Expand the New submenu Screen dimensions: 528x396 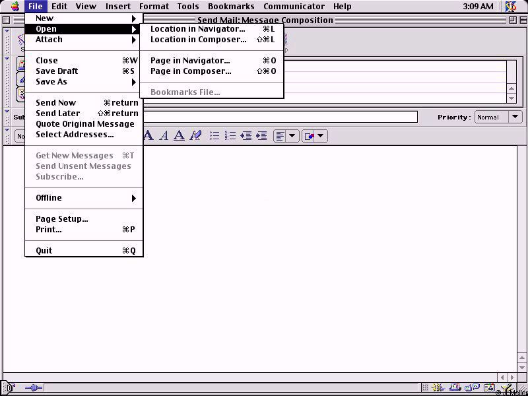[84, 18]
